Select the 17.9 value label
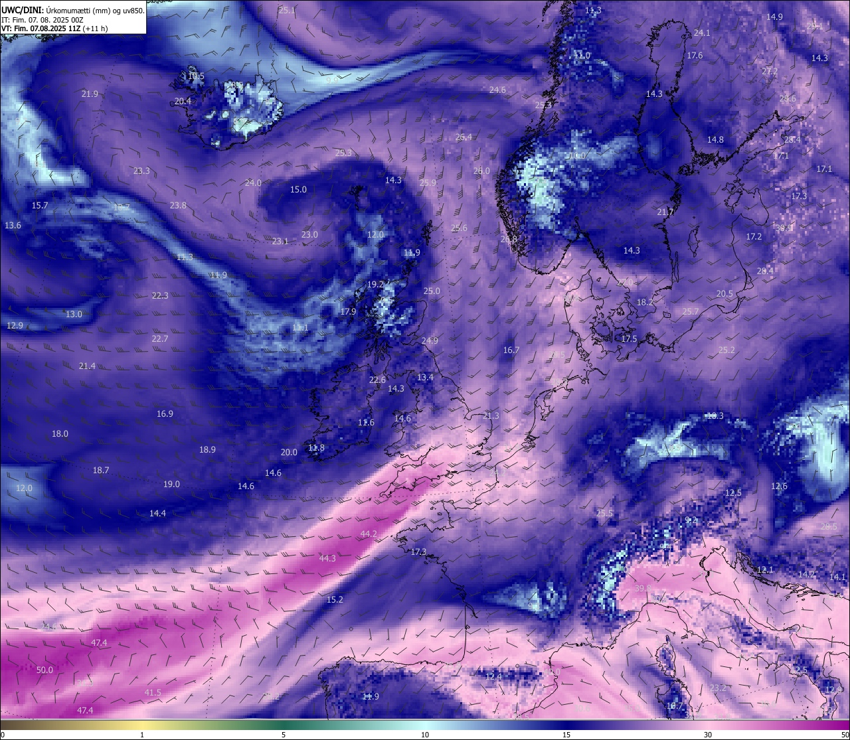 tap(348, 312)
